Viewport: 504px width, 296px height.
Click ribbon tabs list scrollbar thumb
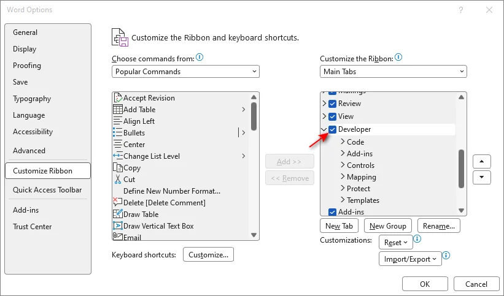[461, 169]
